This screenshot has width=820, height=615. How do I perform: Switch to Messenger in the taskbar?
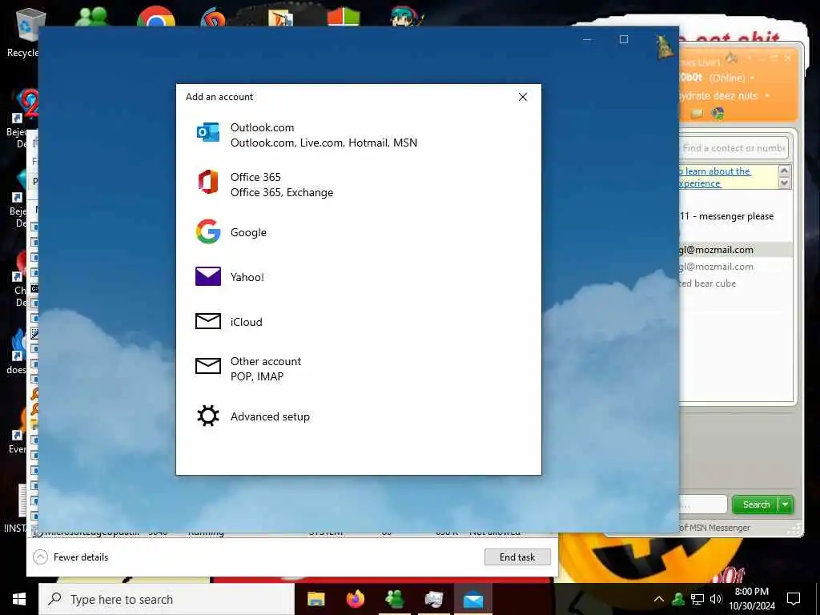(x=394, y=599)
